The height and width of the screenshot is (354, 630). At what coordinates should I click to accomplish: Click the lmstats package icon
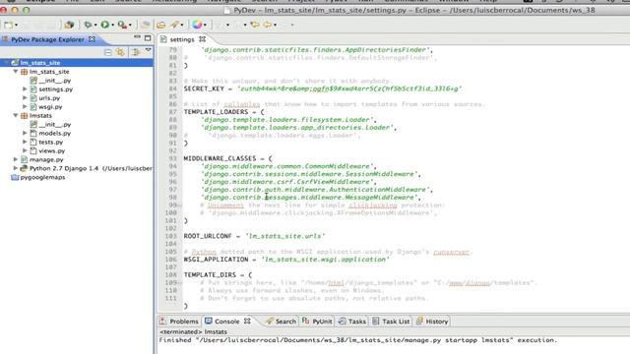(24, 116)
